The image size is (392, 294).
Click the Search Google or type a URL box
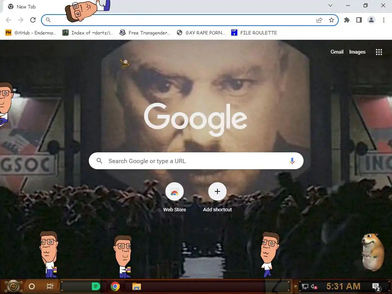[x=196, y=161]
